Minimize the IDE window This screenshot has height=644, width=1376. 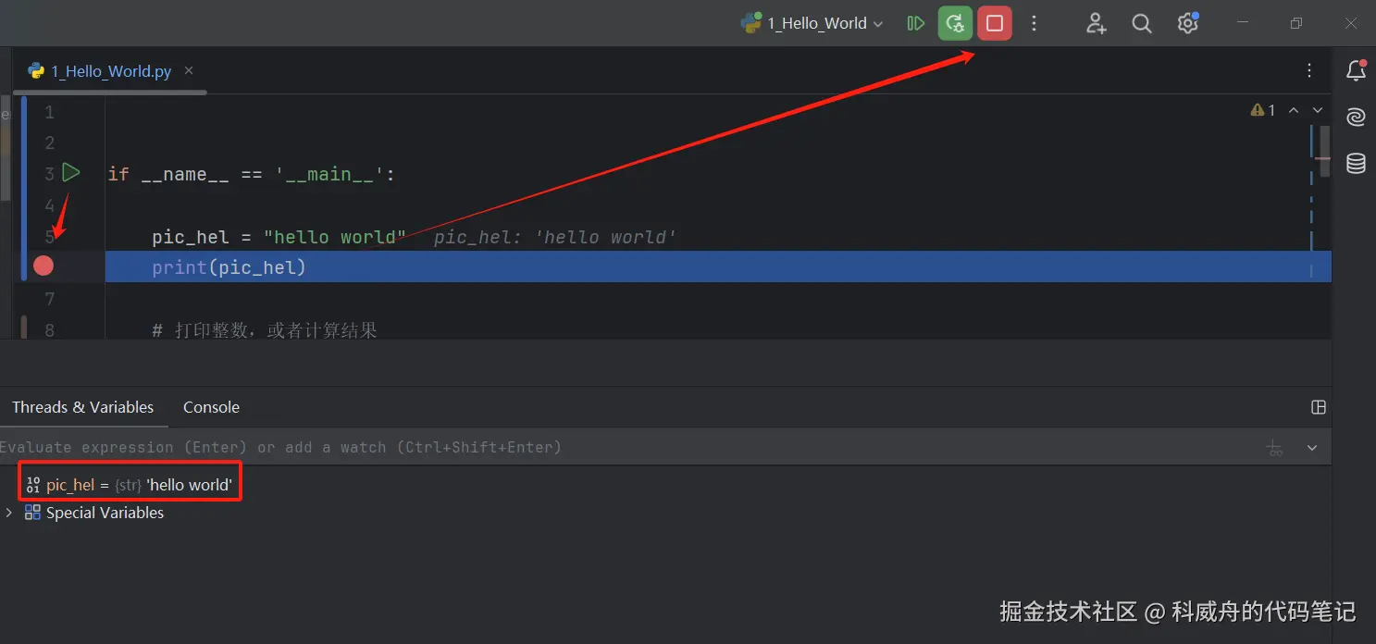[1241, 23]
